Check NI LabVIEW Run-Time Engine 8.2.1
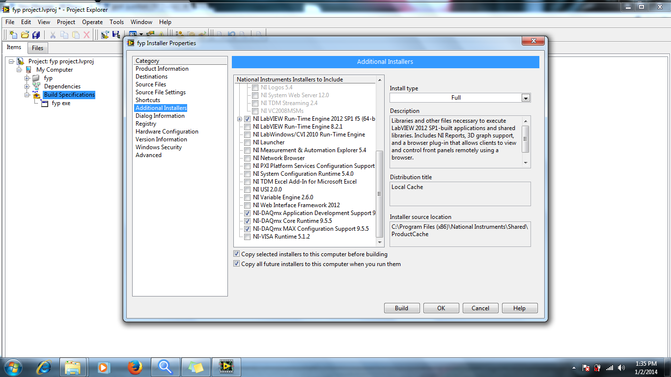 click(x=248, y=127)
